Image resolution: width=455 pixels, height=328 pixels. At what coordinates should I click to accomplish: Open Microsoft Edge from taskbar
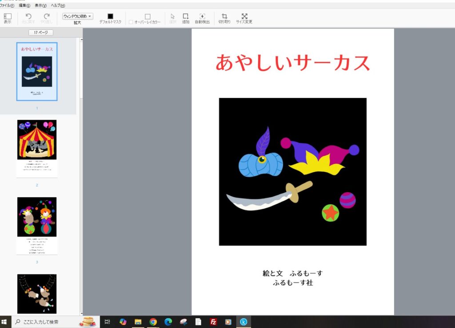168,322
